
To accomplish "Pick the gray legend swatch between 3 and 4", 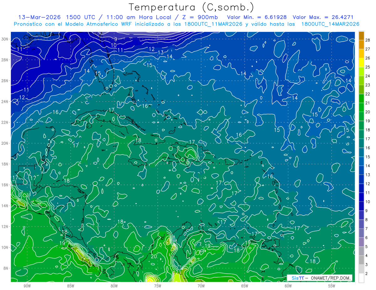I will point(362,260).
